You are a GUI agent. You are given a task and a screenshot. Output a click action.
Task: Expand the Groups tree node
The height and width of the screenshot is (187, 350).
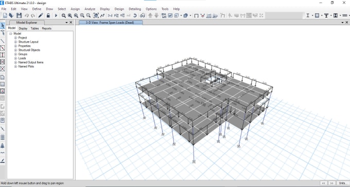tap(15, 54)
